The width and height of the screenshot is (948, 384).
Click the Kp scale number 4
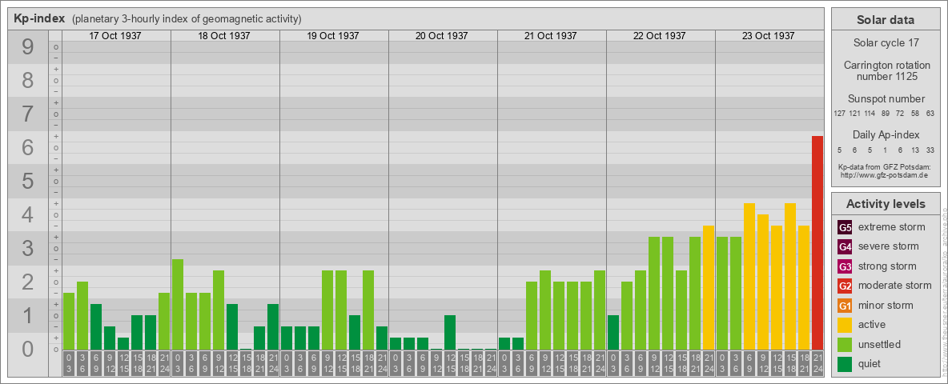(x=27, y=215)
